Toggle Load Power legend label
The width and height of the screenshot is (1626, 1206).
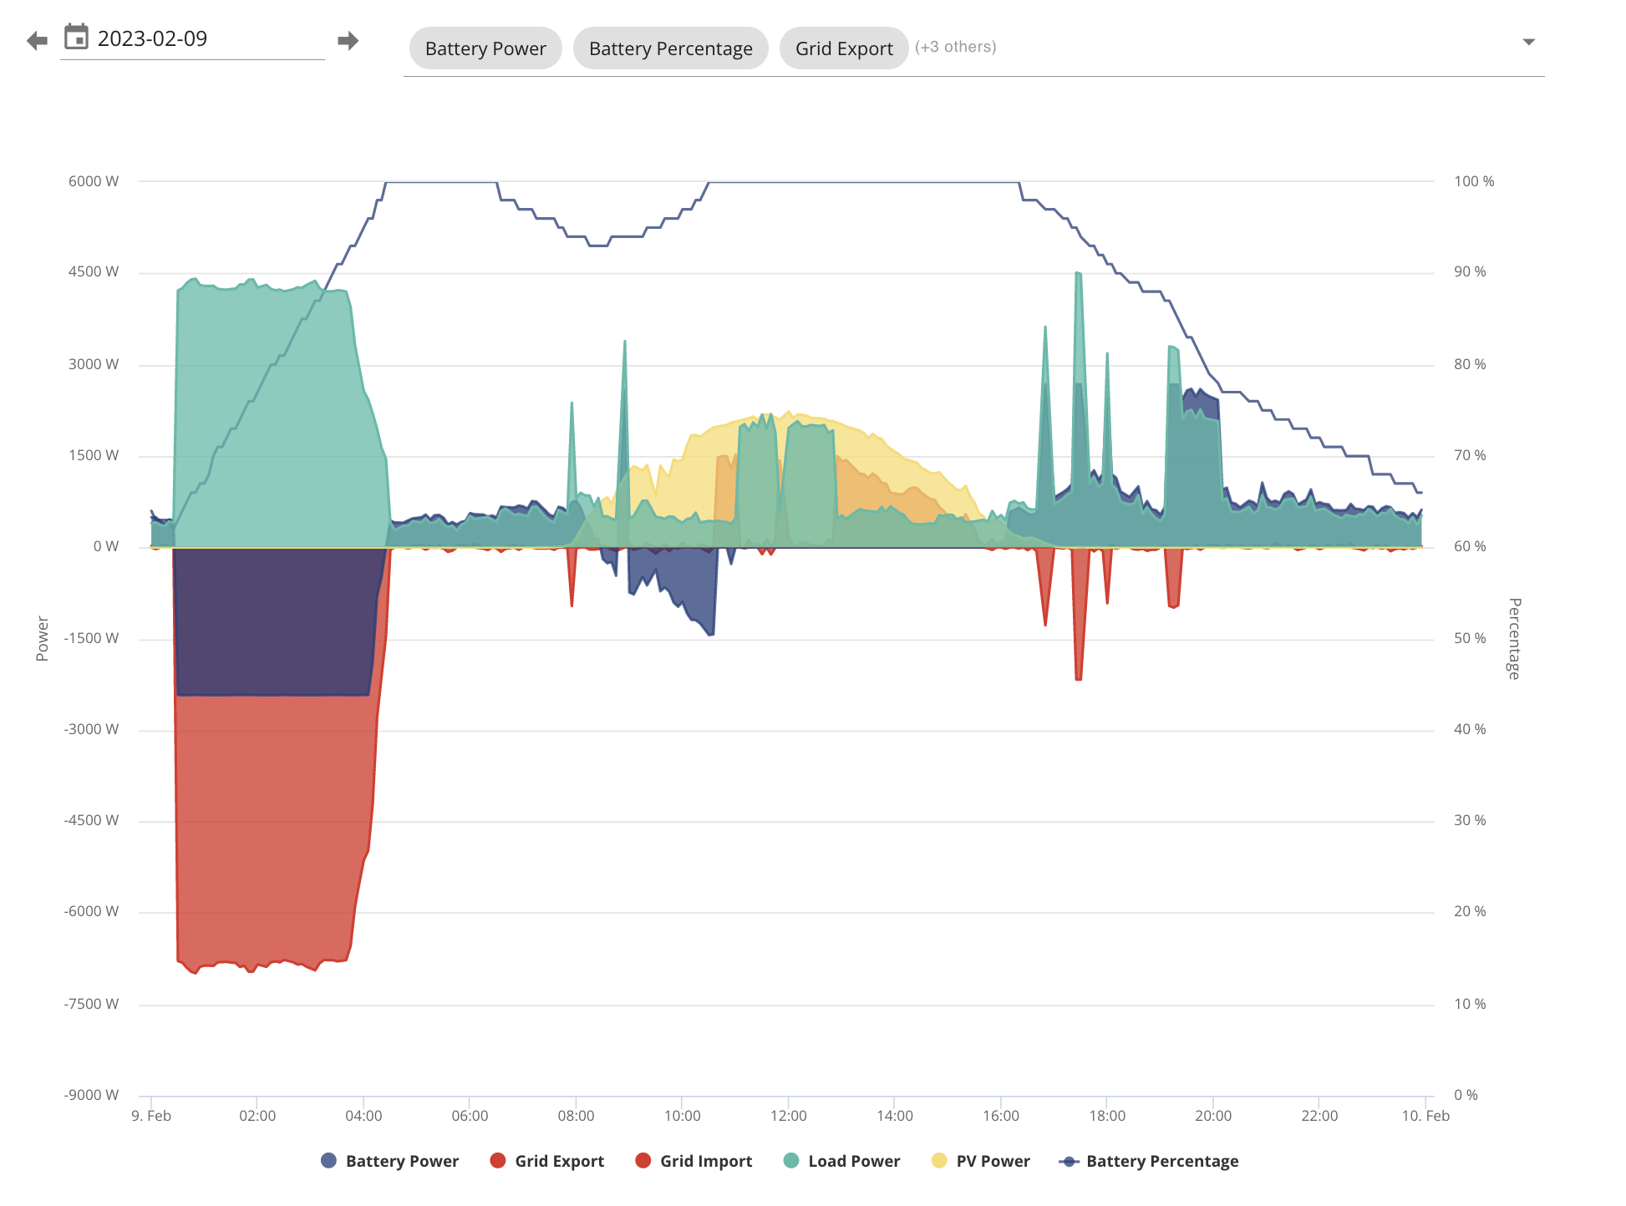coord(854,1161)
